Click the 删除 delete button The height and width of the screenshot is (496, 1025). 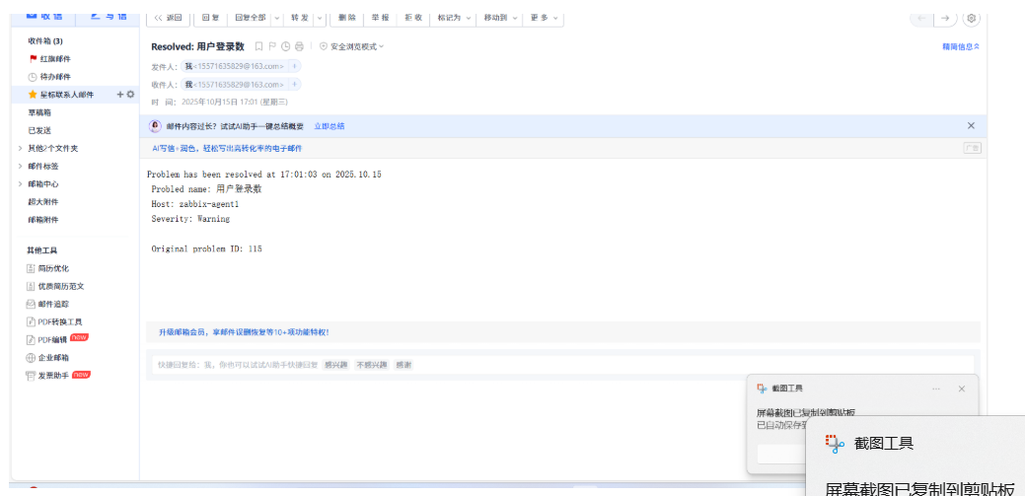click(347, 18)
